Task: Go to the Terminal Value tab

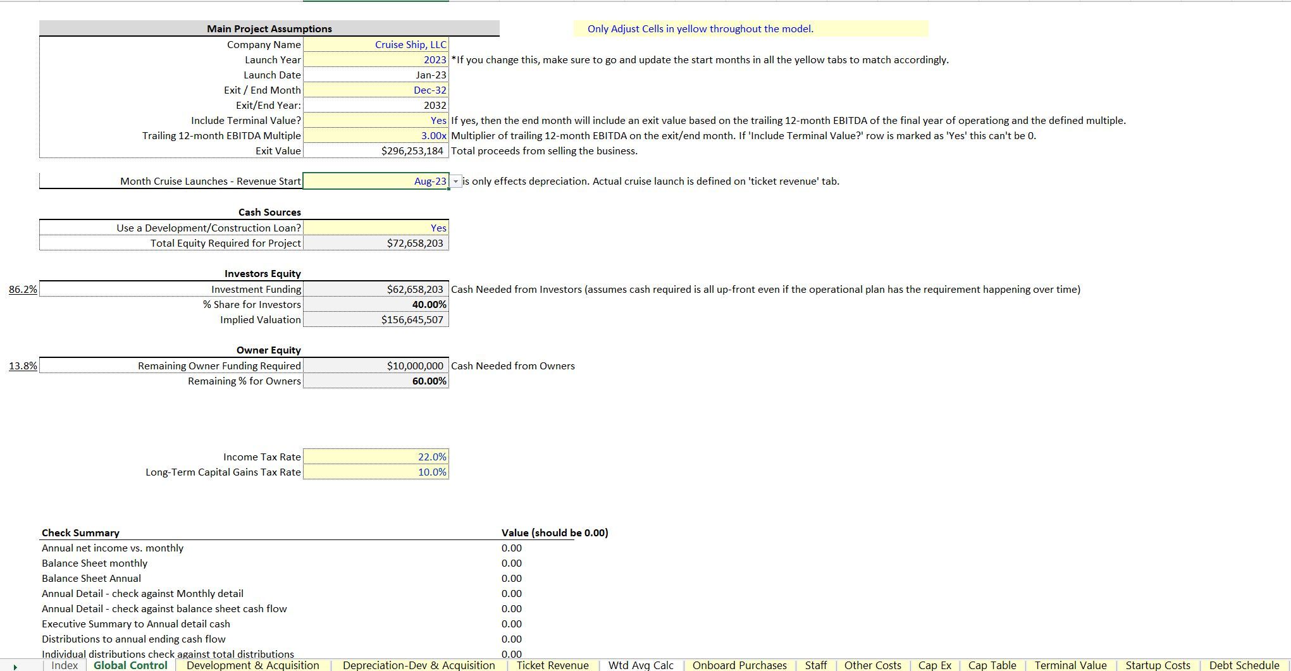Action: coord(1071,665)
